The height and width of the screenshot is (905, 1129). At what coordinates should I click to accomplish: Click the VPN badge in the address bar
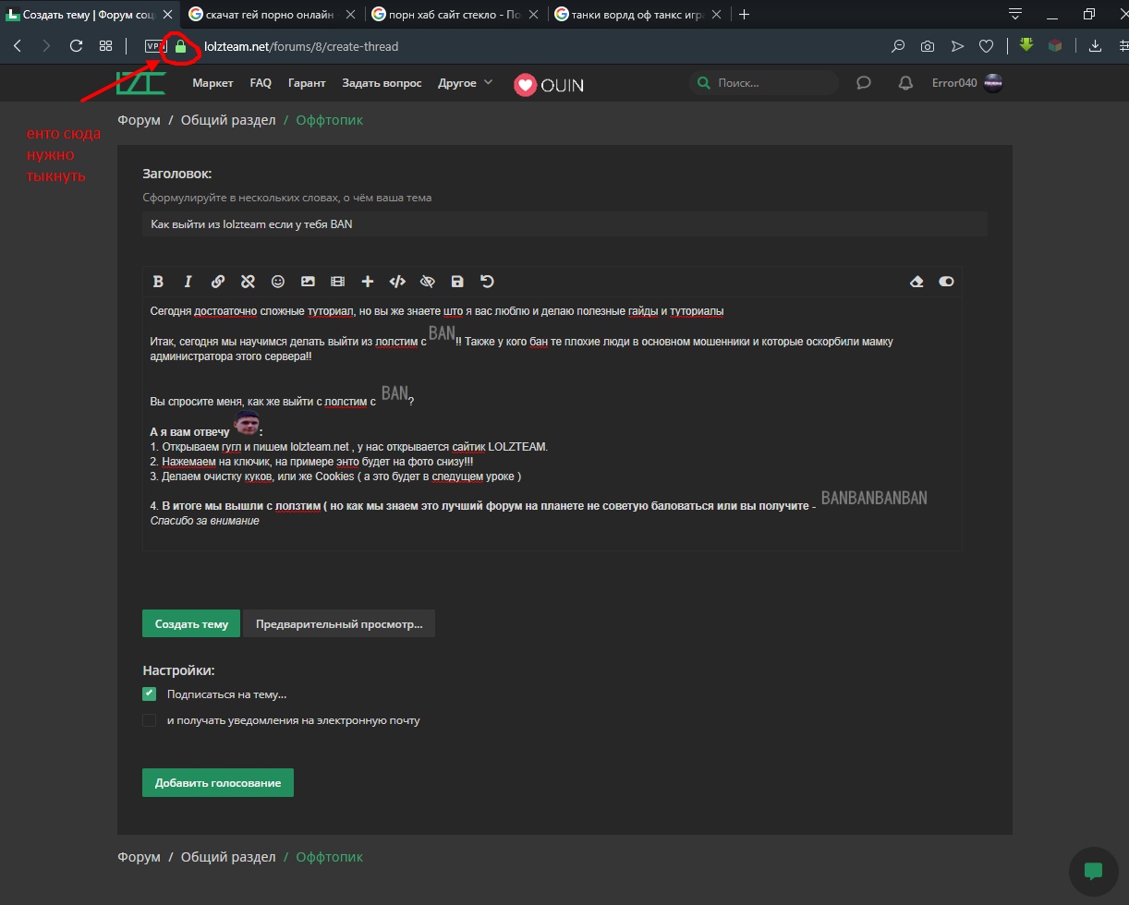click(154, 45)
